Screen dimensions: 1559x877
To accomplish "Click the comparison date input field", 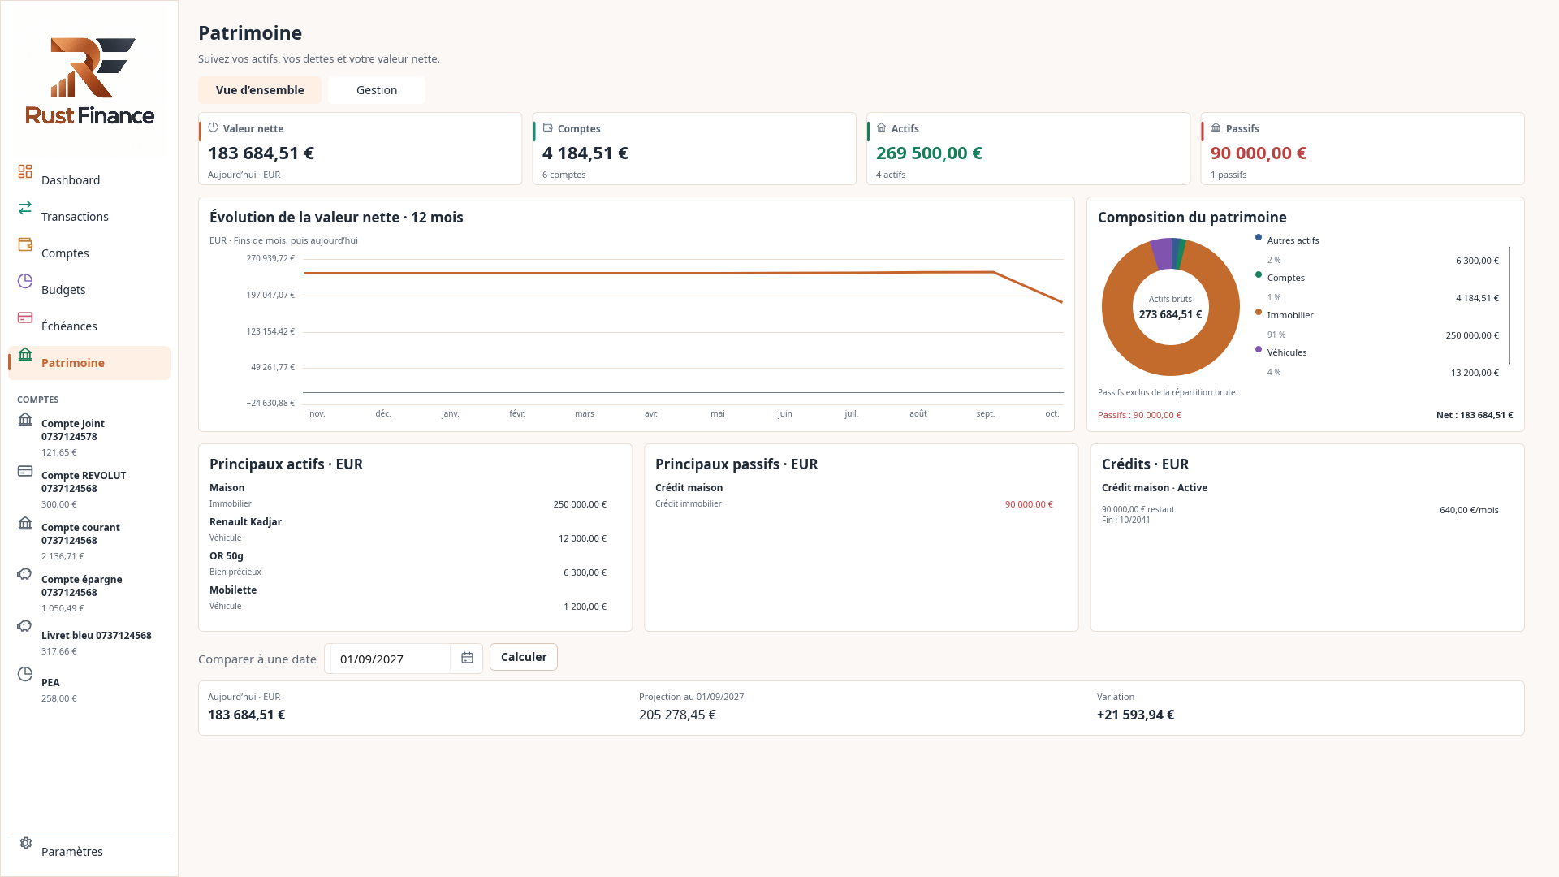I will (x=391, y=659).
